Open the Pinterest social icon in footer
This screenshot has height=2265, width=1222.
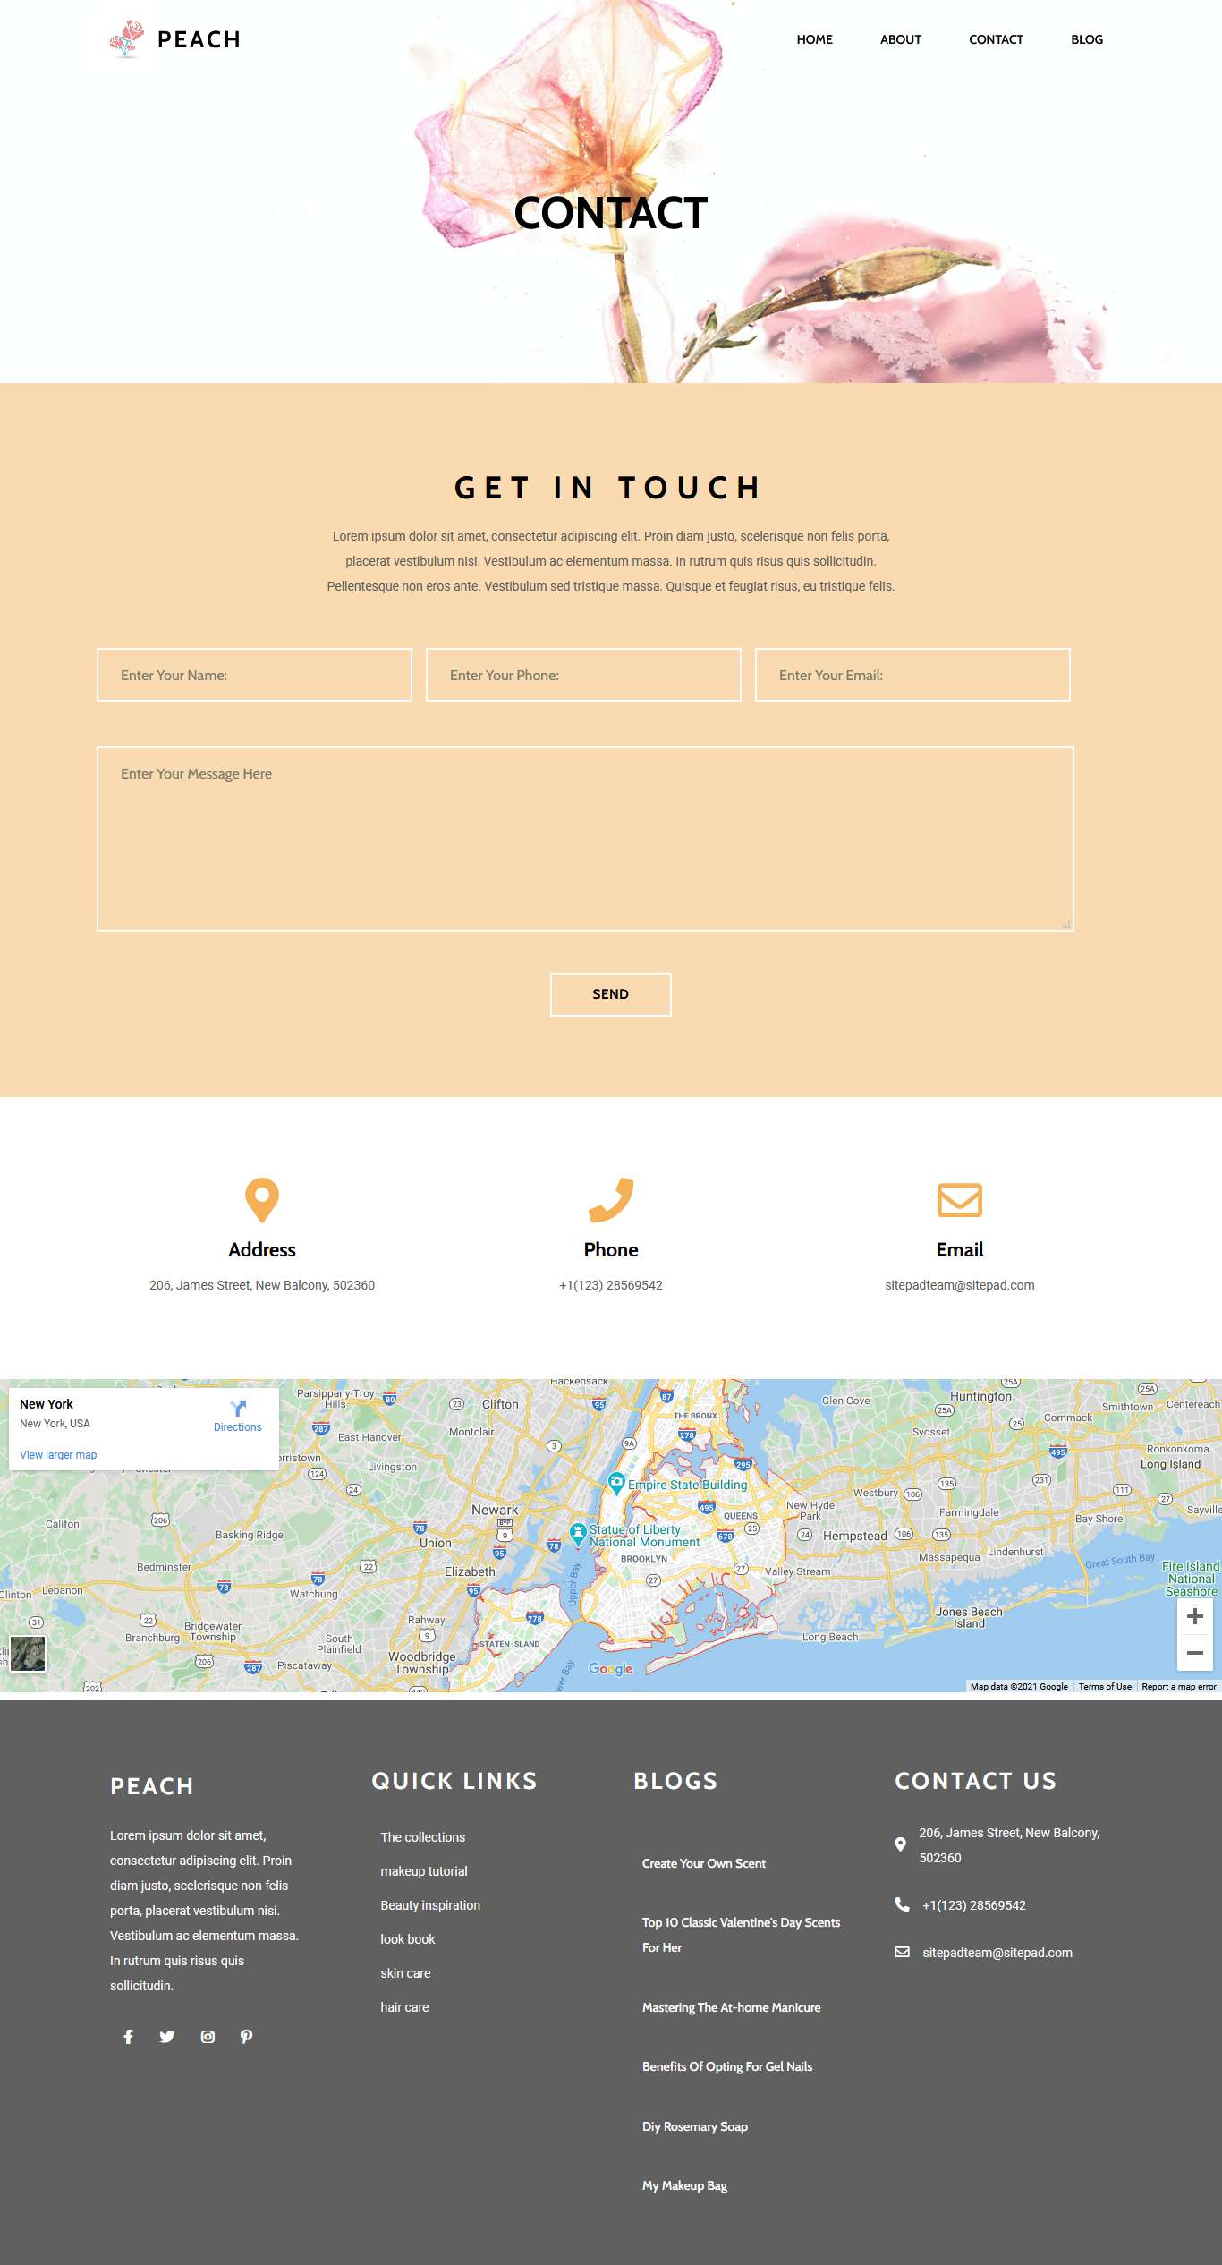coord(247,2037)
